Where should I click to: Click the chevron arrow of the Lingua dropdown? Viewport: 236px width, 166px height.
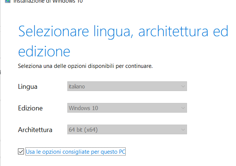pyautogui.click(x=183, y=87)
